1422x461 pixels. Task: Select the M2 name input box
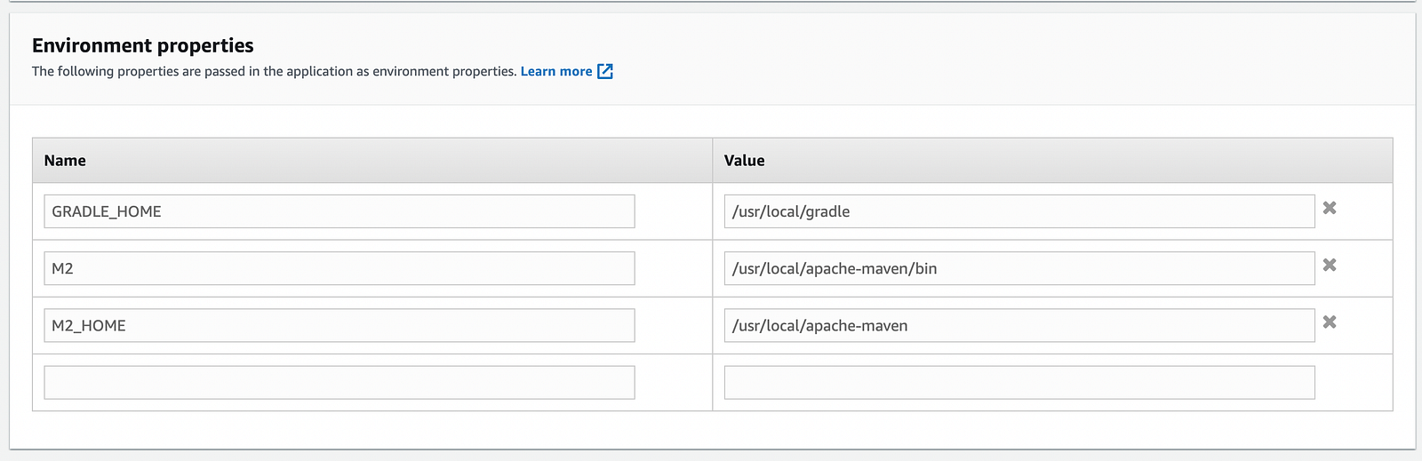pyautogui.click(x=340, y=268)
